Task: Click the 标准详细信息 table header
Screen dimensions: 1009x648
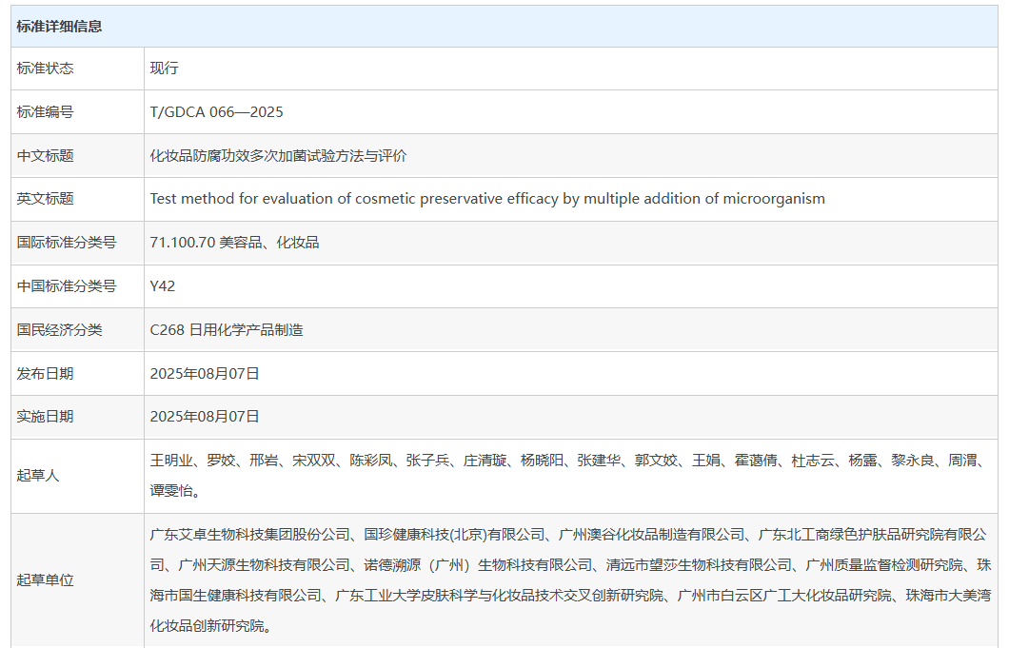Action: coord(59,26)
